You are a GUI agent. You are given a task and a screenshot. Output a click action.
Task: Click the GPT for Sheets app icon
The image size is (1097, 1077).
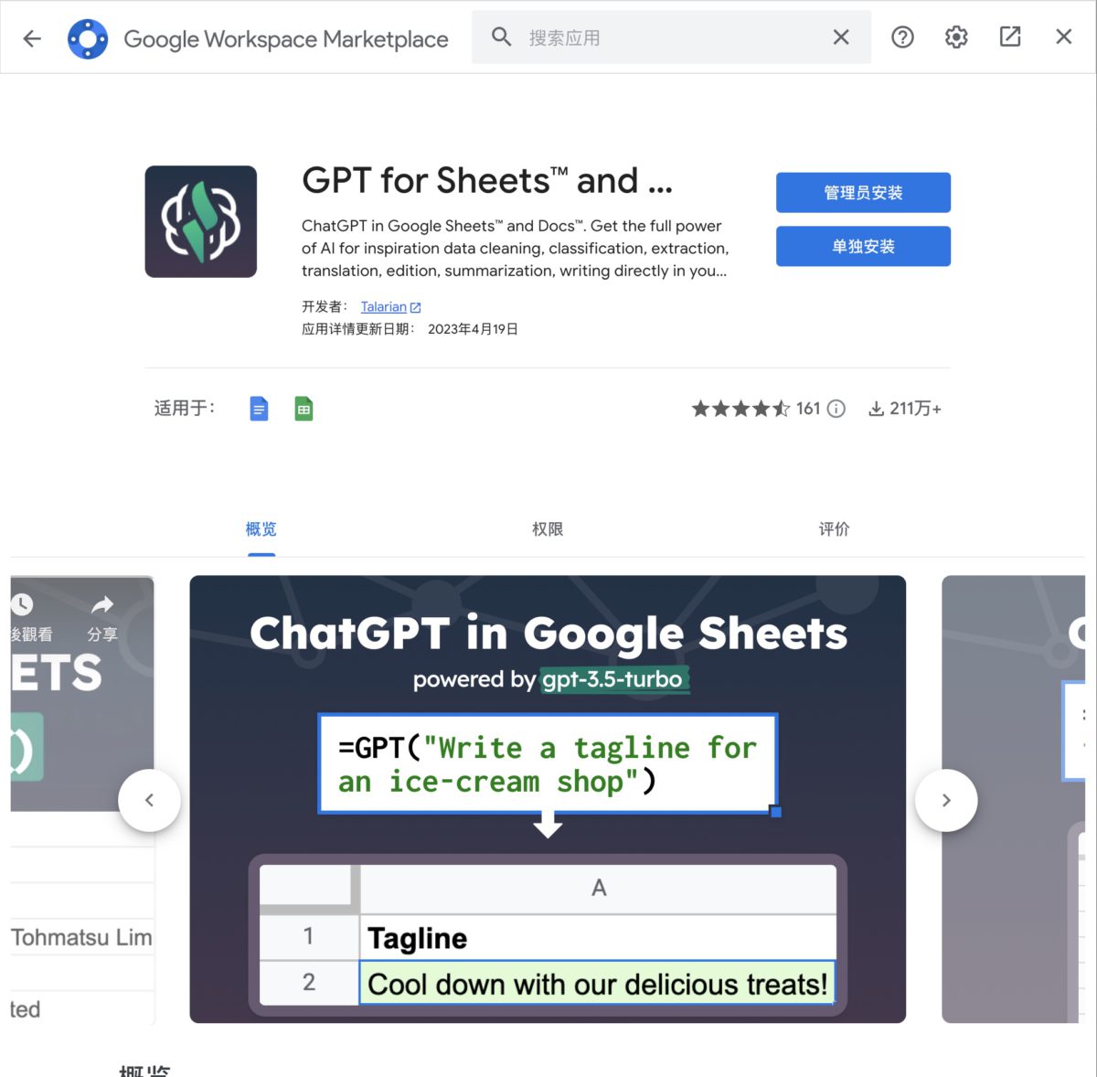pos(201,221)
